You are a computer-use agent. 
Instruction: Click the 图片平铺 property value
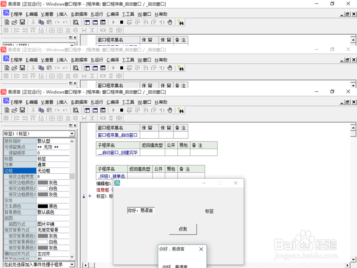pyautogui.click(x=46, y=224)
